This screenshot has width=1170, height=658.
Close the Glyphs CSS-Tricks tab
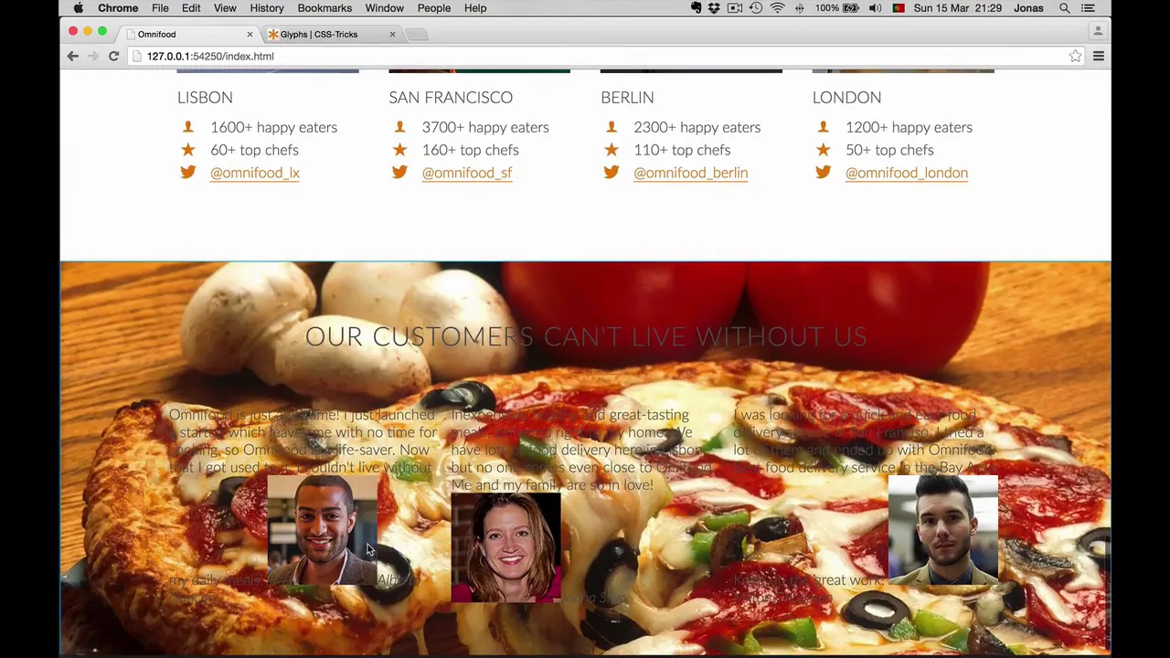coord(392,35)
